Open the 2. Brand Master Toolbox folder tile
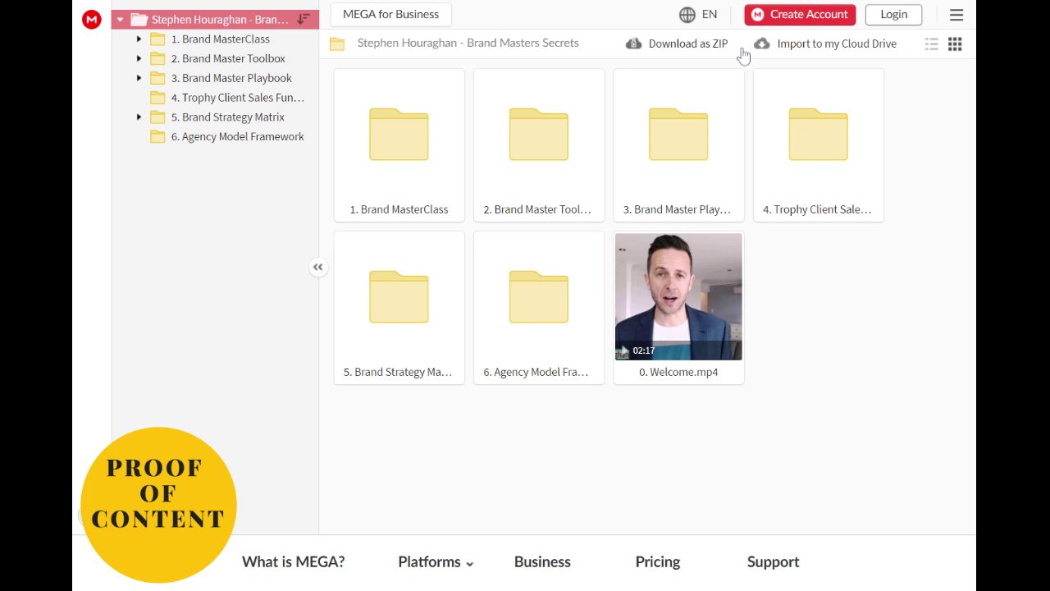This screenshot has height=591, width=1050. pos(539,144)
